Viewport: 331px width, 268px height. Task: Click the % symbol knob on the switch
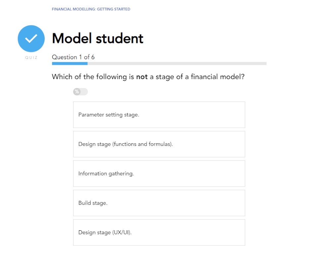click(77, 92)
